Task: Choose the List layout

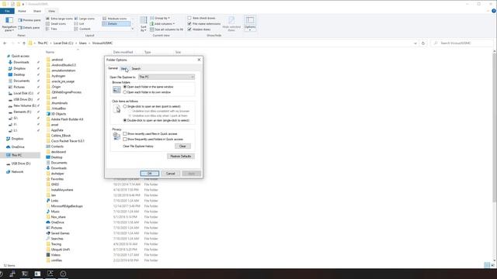Action: click(x=79, y=24)
